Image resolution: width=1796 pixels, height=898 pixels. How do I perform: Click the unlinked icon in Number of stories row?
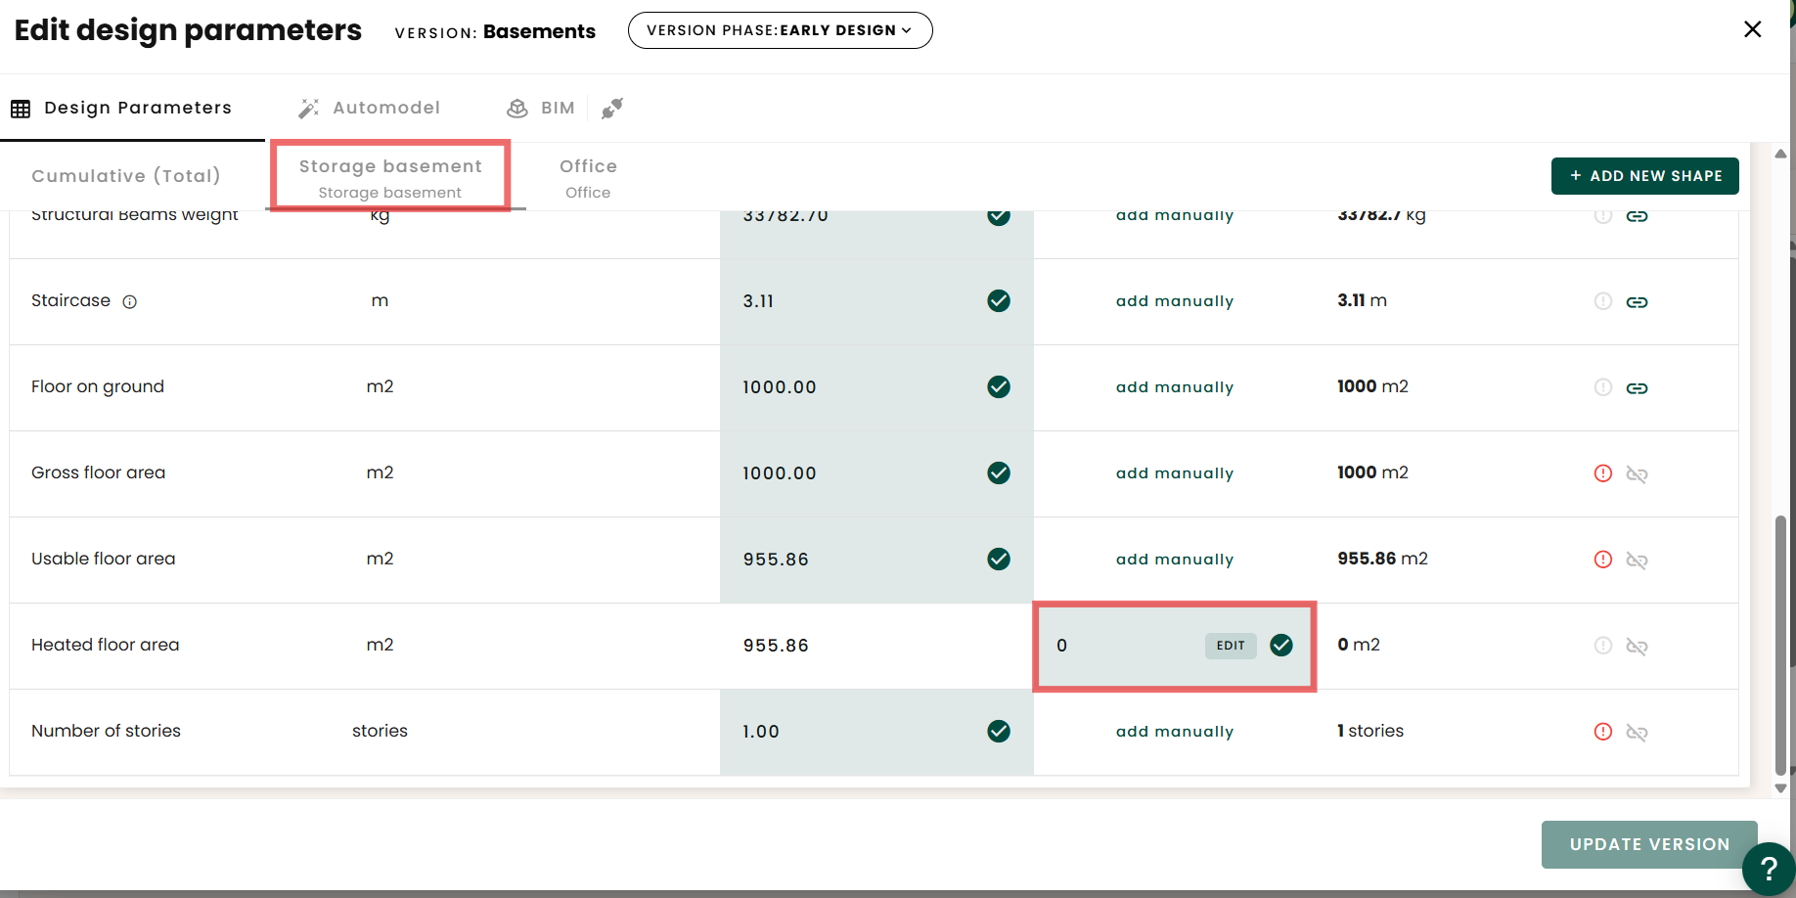pos(1637,733)
